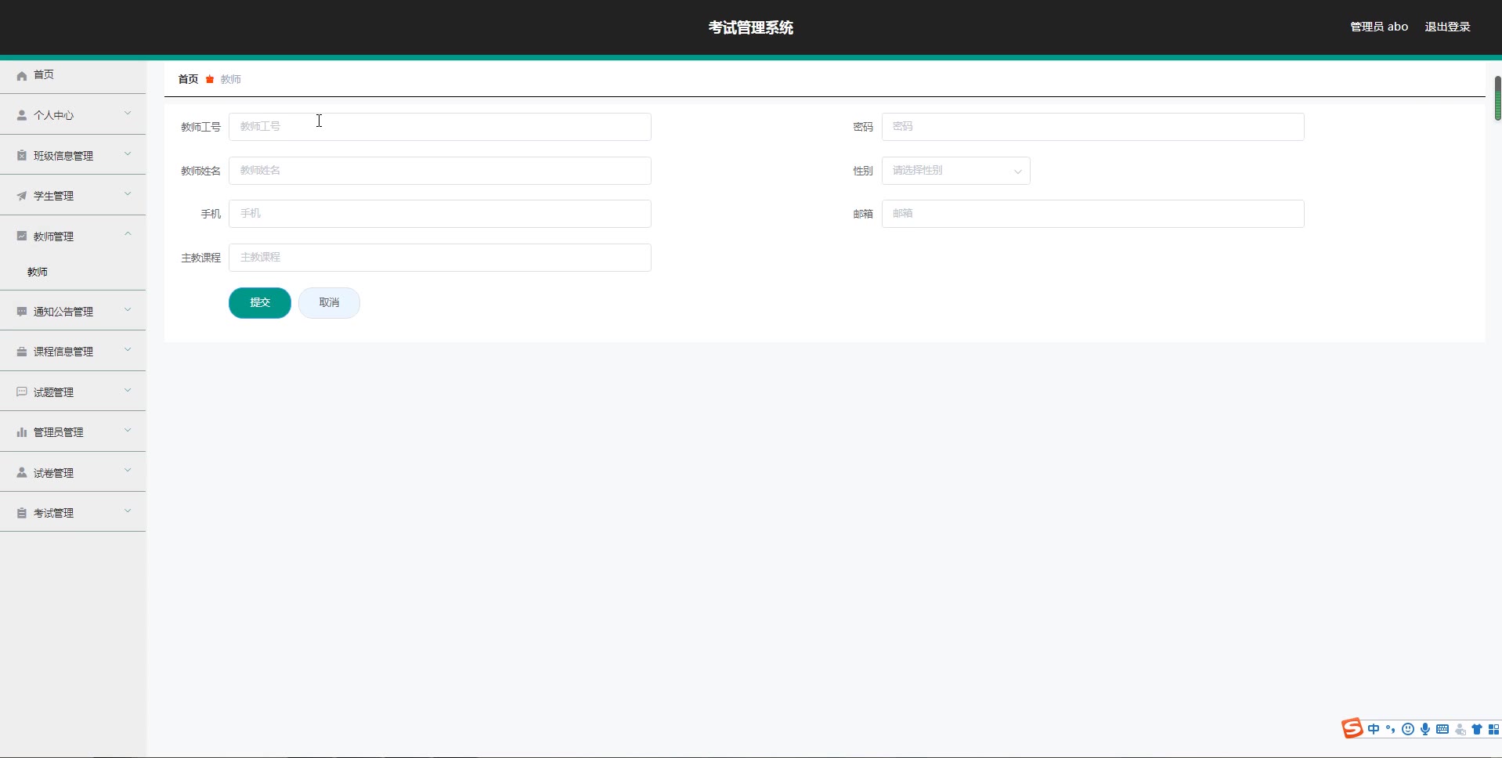This screenshot has height=758, width=1502.
Task: Toggle the Chinese 中 input mode icon
Action: [1374, 729]
